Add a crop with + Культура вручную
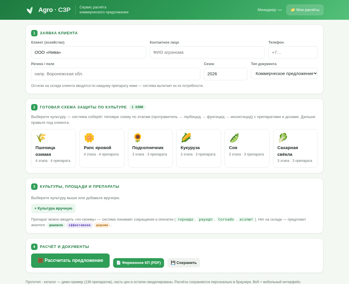The height and width of the screenshot is (284, 349). (53, 208)
